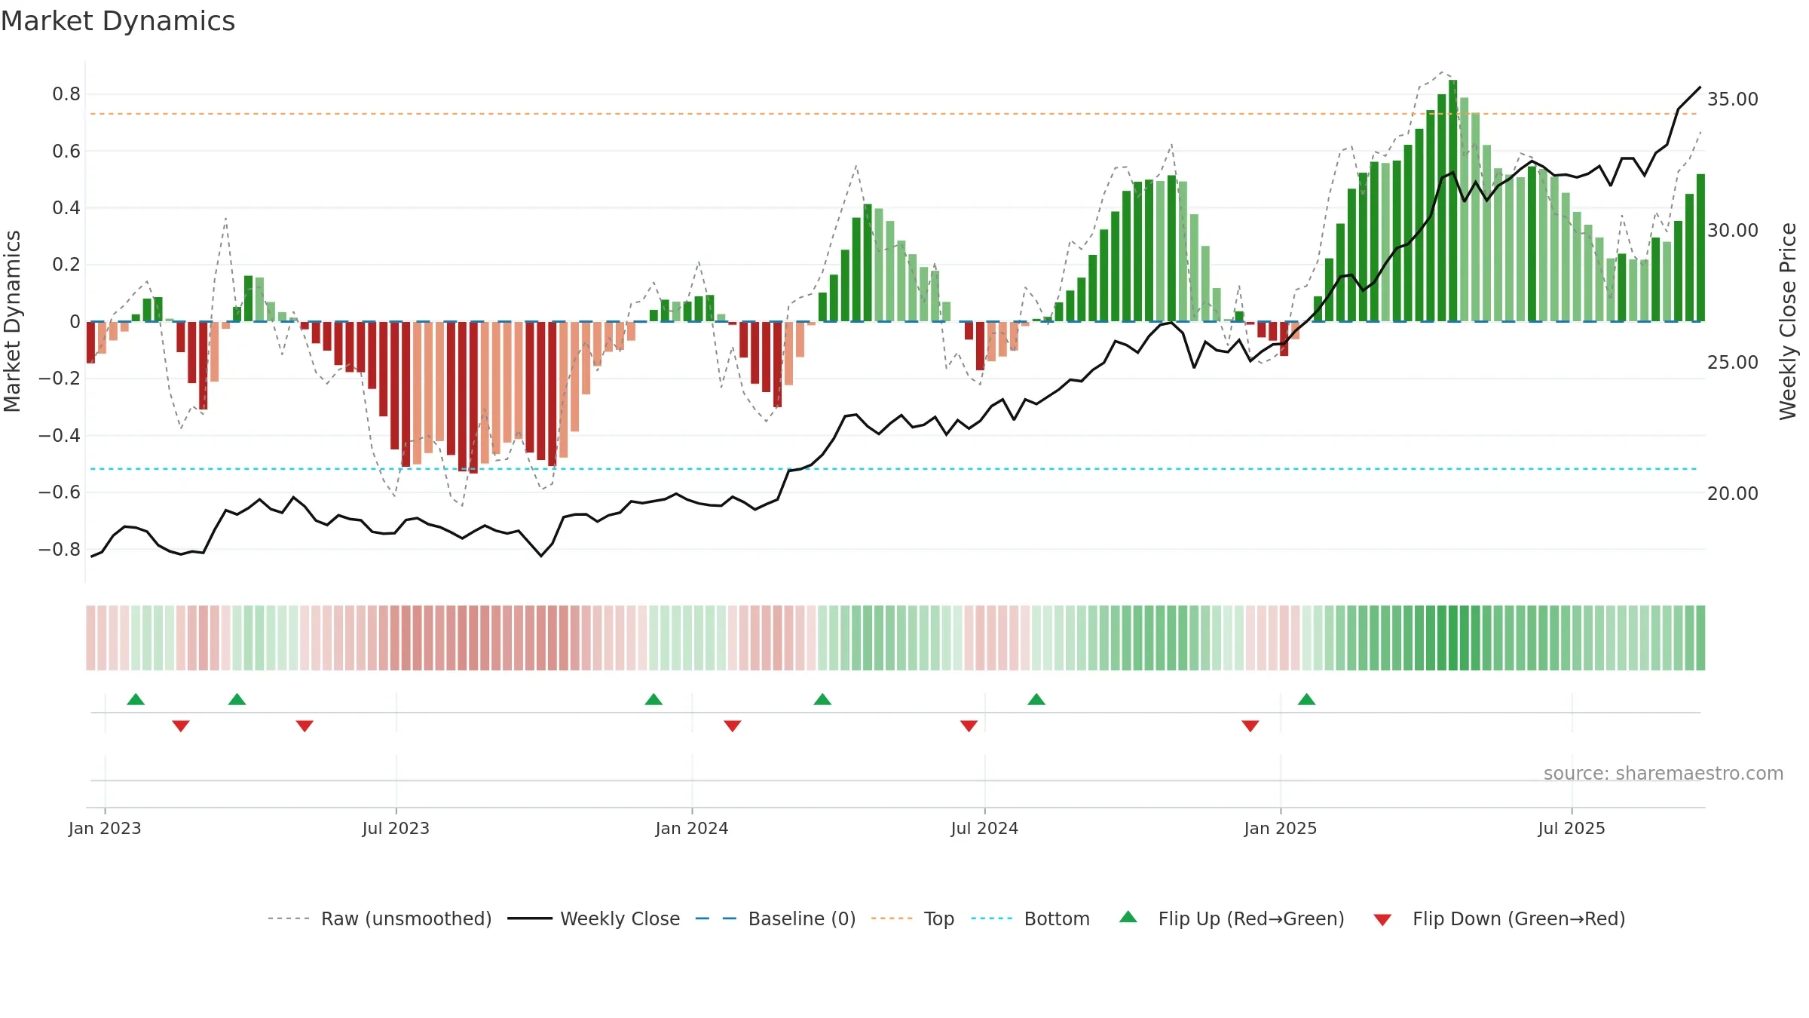
Task: Click the source: sharemaestro.com text
Action: pos(1664,773)
